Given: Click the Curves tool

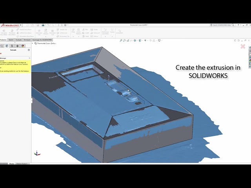Looking at the screenshot, I should pyautogui.click(x=112, y=31).
